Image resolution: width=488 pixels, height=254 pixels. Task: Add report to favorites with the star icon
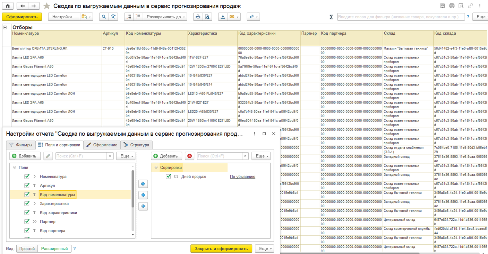[x=47, y=6]
